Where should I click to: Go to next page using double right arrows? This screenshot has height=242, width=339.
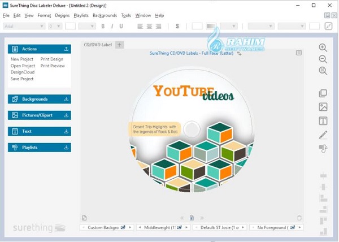point(202,218)
